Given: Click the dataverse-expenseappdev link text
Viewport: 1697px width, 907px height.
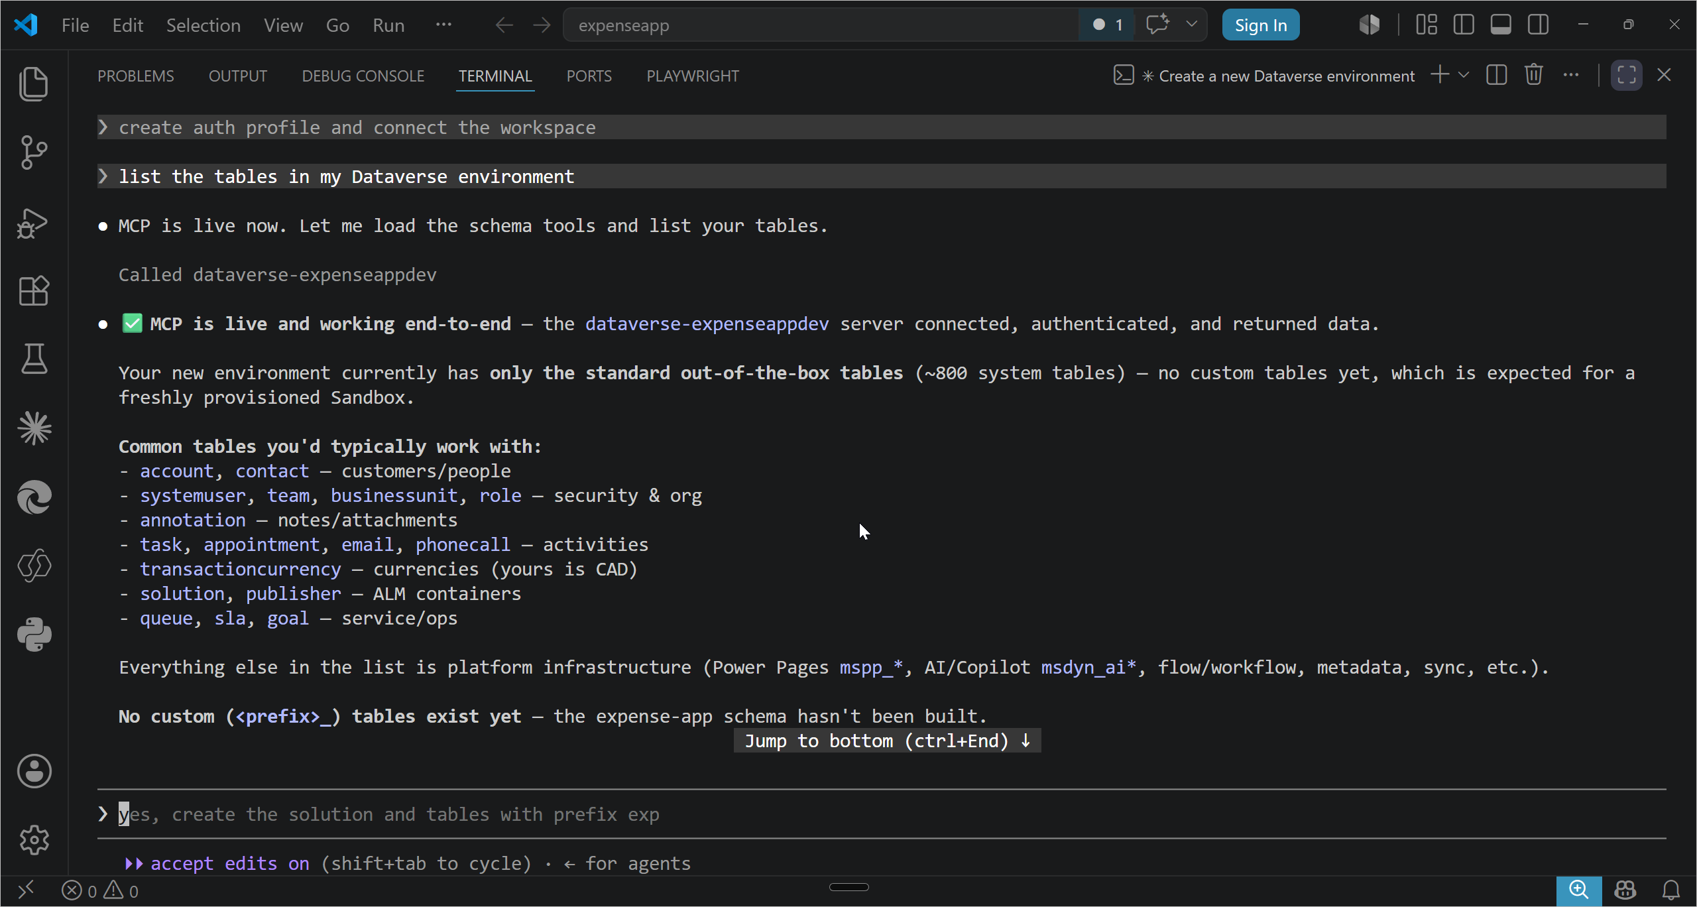Looking at the screenshot, I should click(x=707, y=324).
